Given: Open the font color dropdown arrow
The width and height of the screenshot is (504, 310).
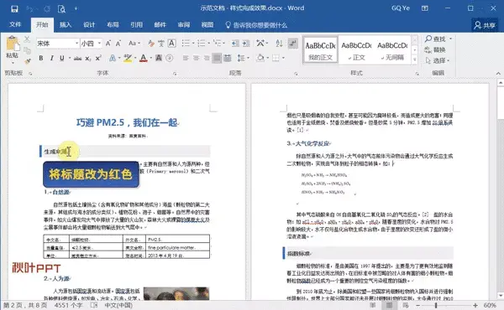Looking at the screenshot, I should coord(150,58).
